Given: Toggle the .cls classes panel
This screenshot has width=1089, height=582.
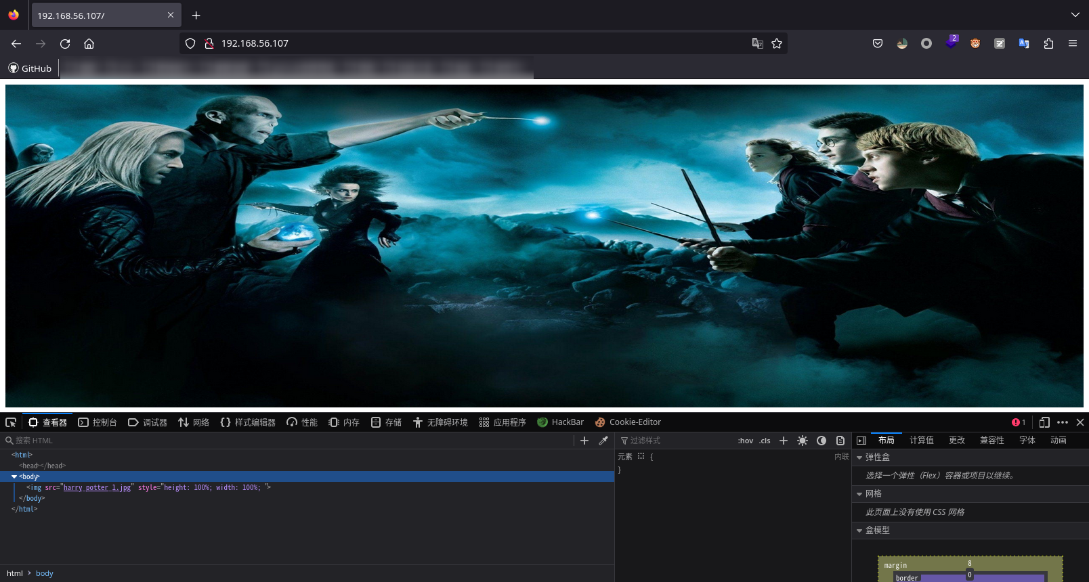Looking at the screenshot, I should [x=765, y=441].
